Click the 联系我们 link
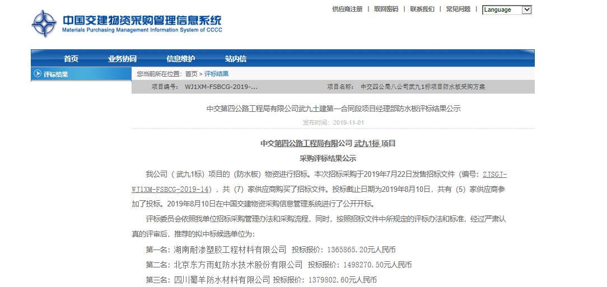 coord(422,9)
